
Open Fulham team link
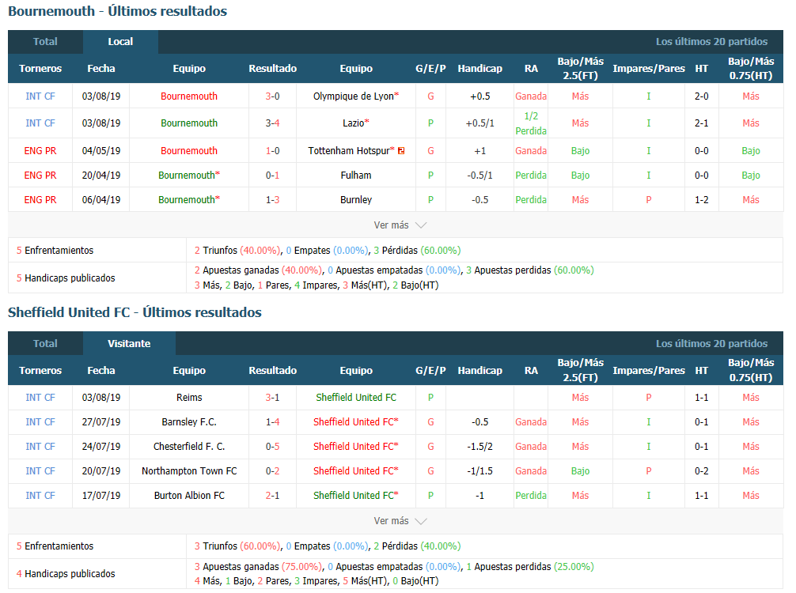[x=356, y=175]
